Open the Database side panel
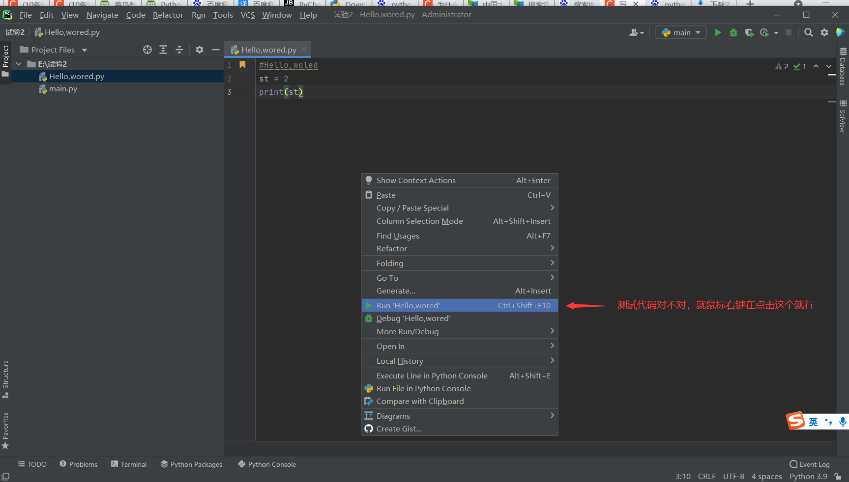The width and height of the screenshot is (849, 482). tap(843, 67)
